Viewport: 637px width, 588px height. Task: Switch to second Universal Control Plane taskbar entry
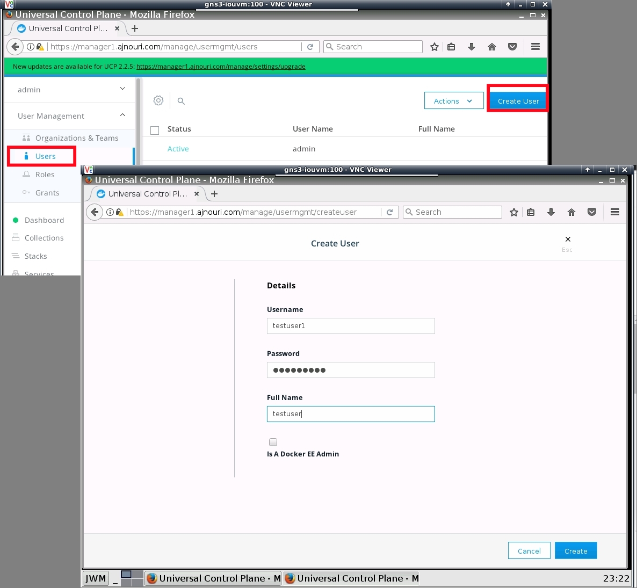coord(351,578)
